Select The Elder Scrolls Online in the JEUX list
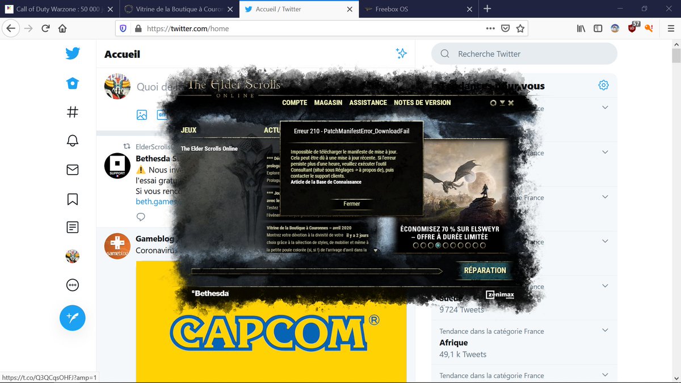Viewport: 681px width, 383px height. pos(209,149)
